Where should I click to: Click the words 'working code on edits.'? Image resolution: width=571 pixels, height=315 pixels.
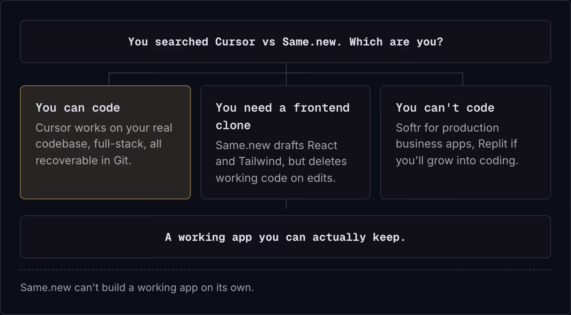(276, 178)
